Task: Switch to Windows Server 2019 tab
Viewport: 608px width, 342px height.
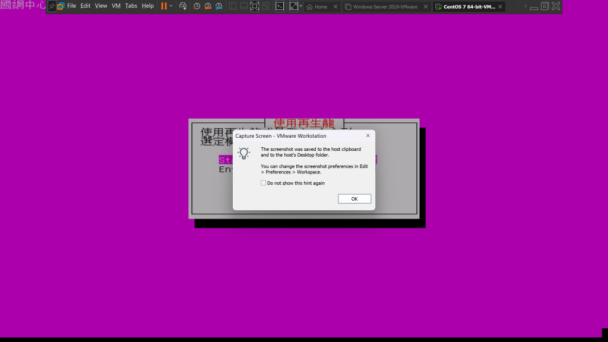Action: point(384,7)
